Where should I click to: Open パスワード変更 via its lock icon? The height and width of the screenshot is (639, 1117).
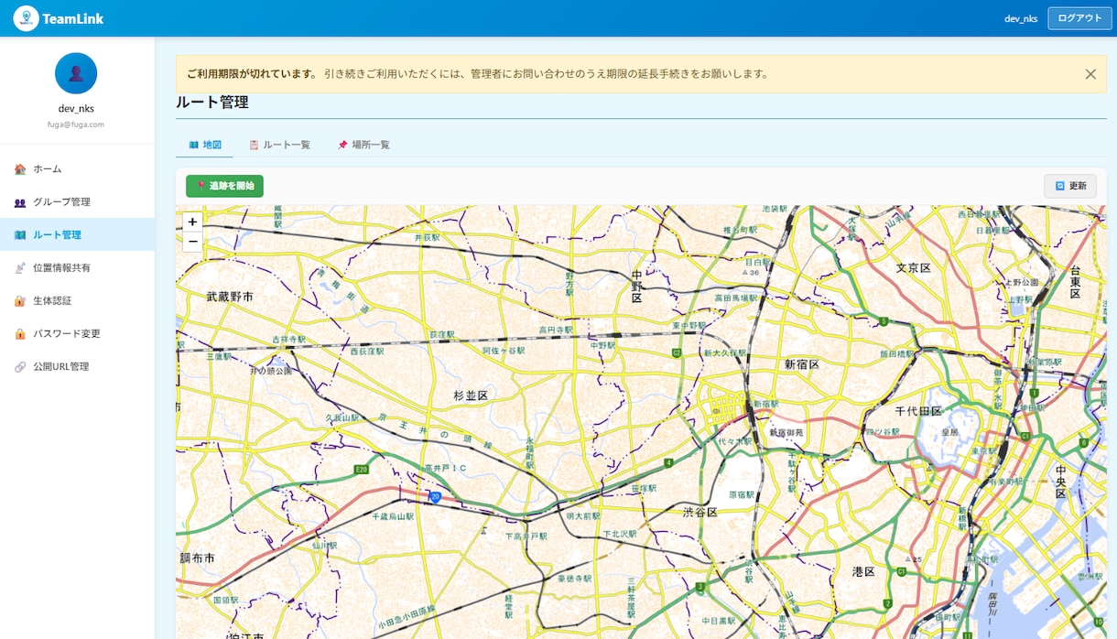click(20, 334)
